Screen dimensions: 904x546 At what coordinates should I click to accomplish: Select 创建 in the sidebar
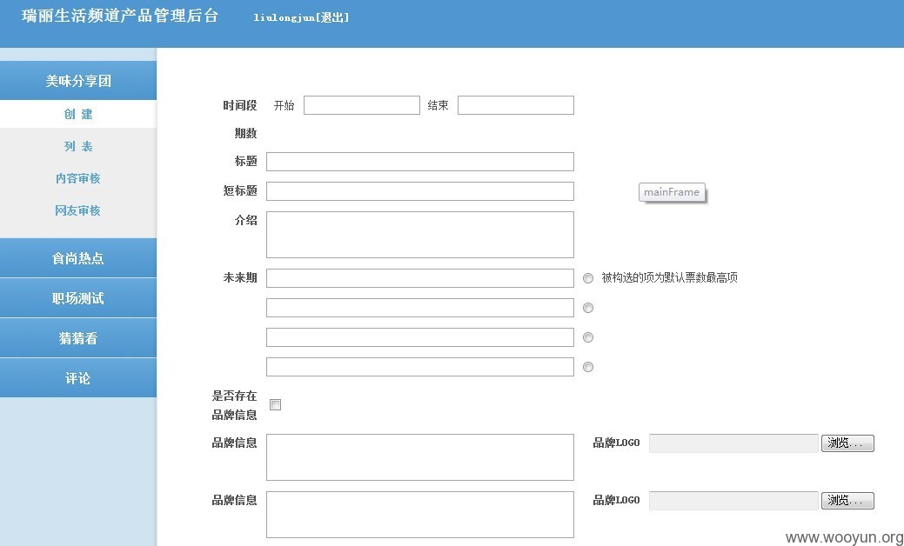coord(77,114)
